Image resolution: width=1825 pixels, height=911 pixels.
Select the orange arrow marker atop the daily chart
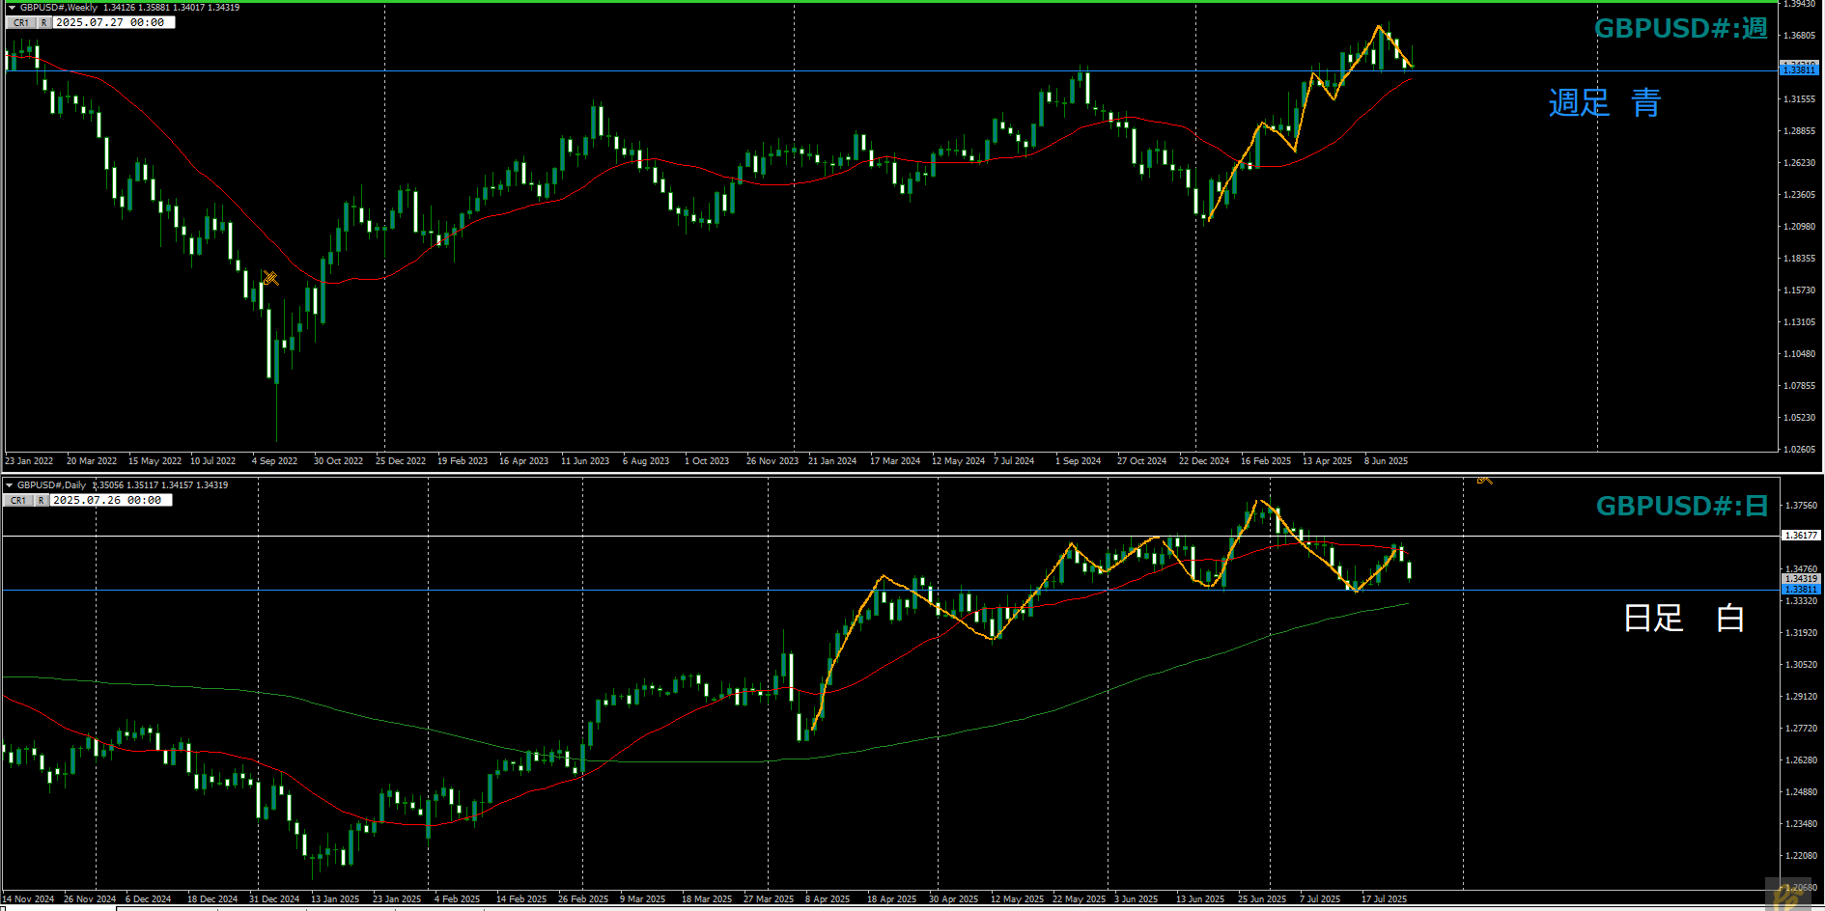pyautogui.click(x=1484, y=480)
